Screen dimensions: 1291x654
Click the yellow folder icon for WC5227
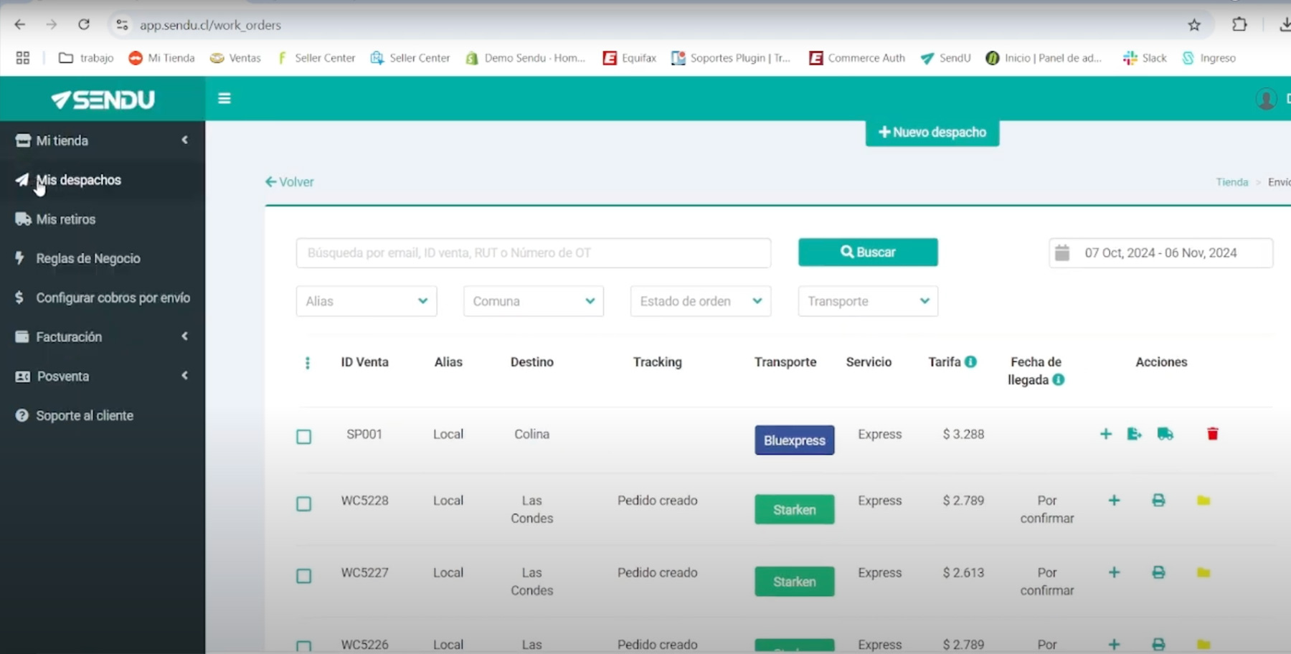pos(1203,572)
